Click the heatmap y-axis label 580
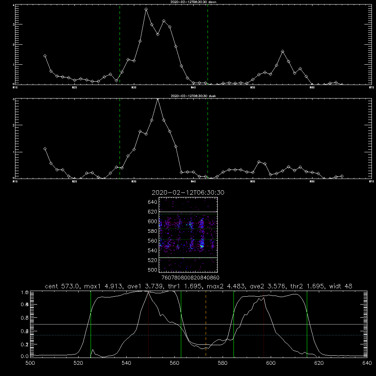 click(x=152, y=231)
